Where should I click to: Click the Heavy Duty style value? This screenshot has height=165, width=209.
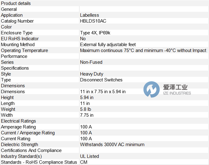pyautogui.click(x=92, y=74)
